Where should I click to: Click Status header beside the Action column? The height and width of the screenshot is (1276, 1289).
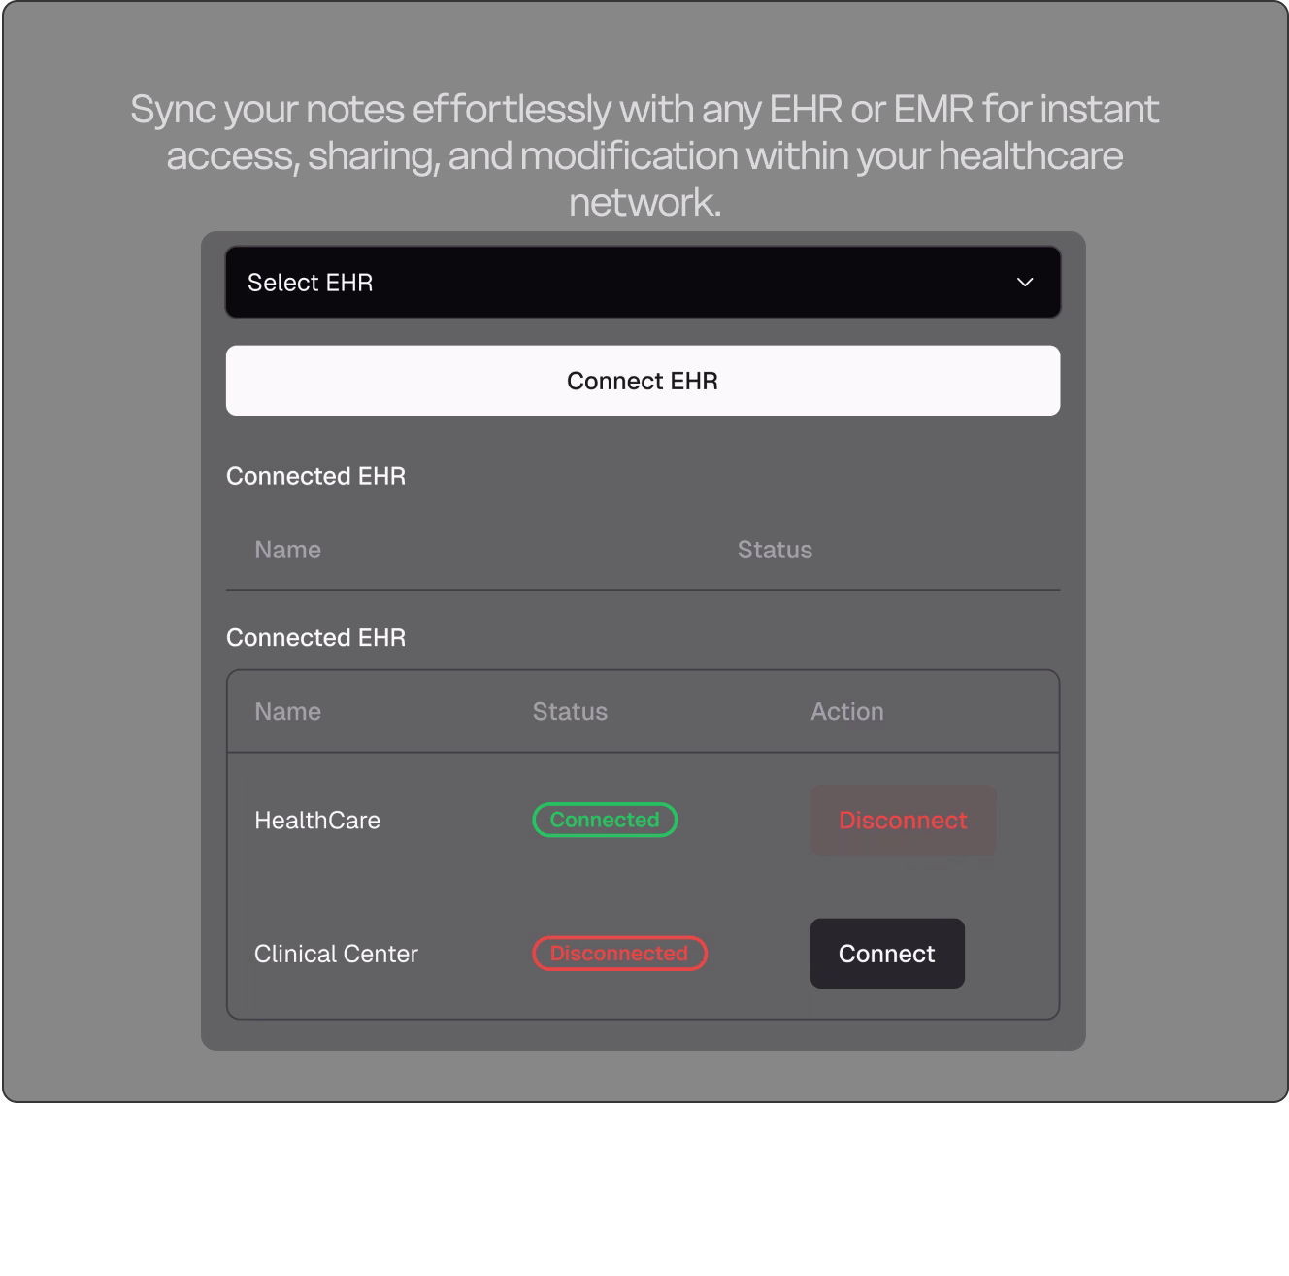coord(570,712)
